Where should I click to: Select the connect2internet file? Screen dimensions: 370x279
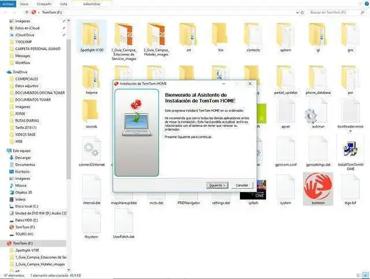[x=91, y=149]
